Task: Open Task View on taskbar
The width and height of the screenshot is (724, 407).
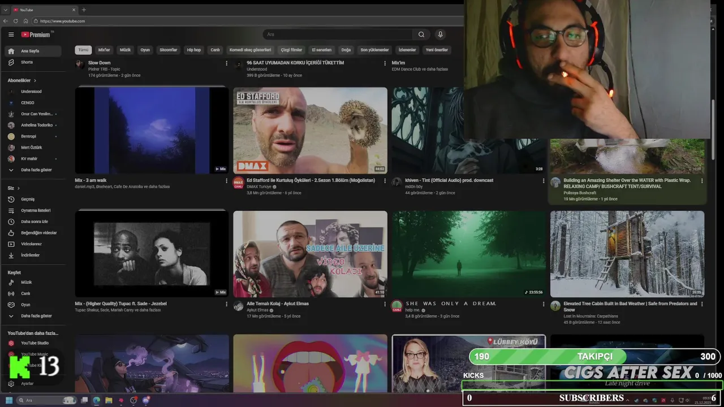Action: coord(84,400)
